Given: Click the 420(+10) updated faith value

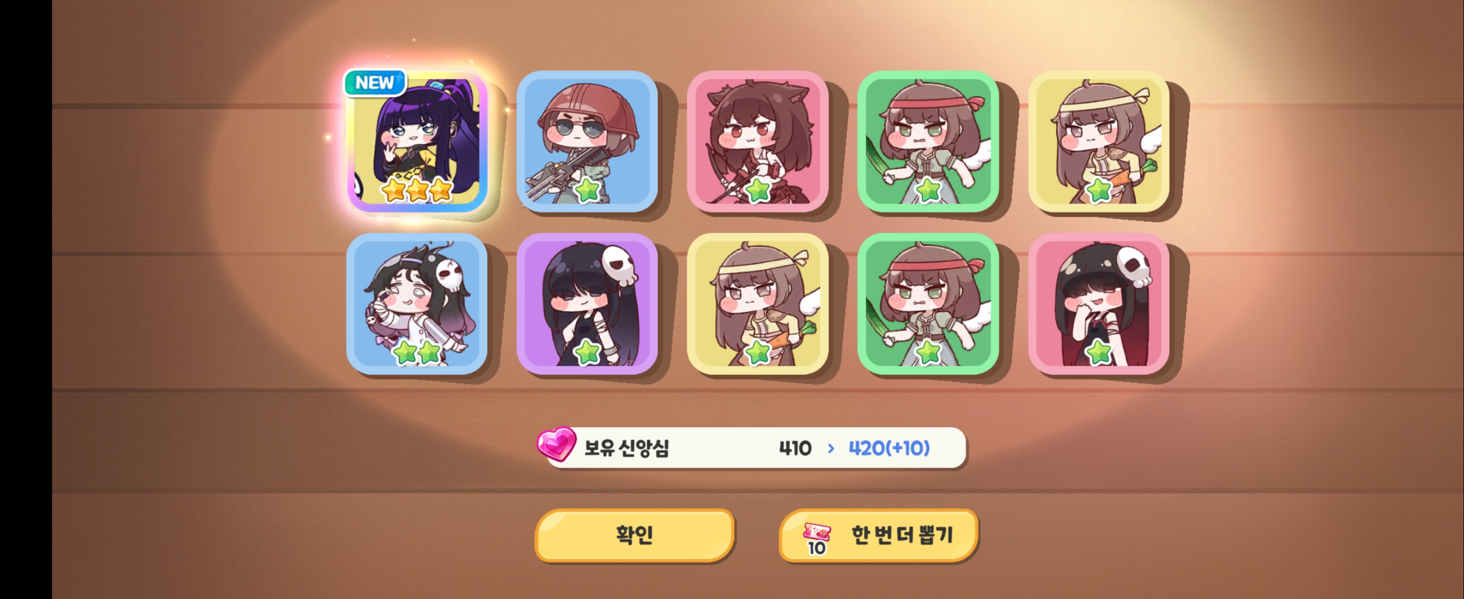Looking at the screenshot, I should [x=889, y=448].
